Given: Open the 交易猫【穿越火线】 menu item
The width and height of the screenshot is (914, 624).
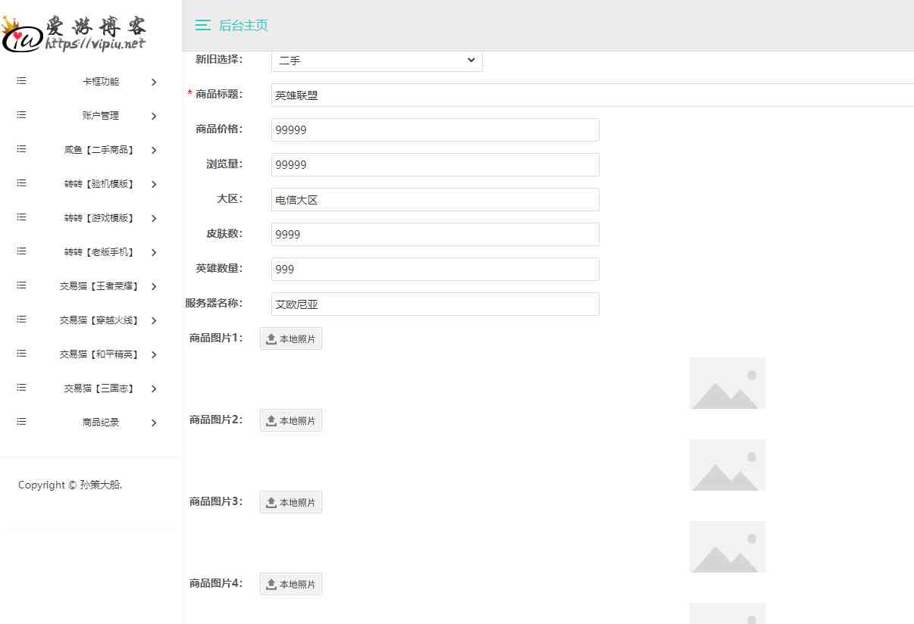Looking at the screenshot, I should pos(101,320).
